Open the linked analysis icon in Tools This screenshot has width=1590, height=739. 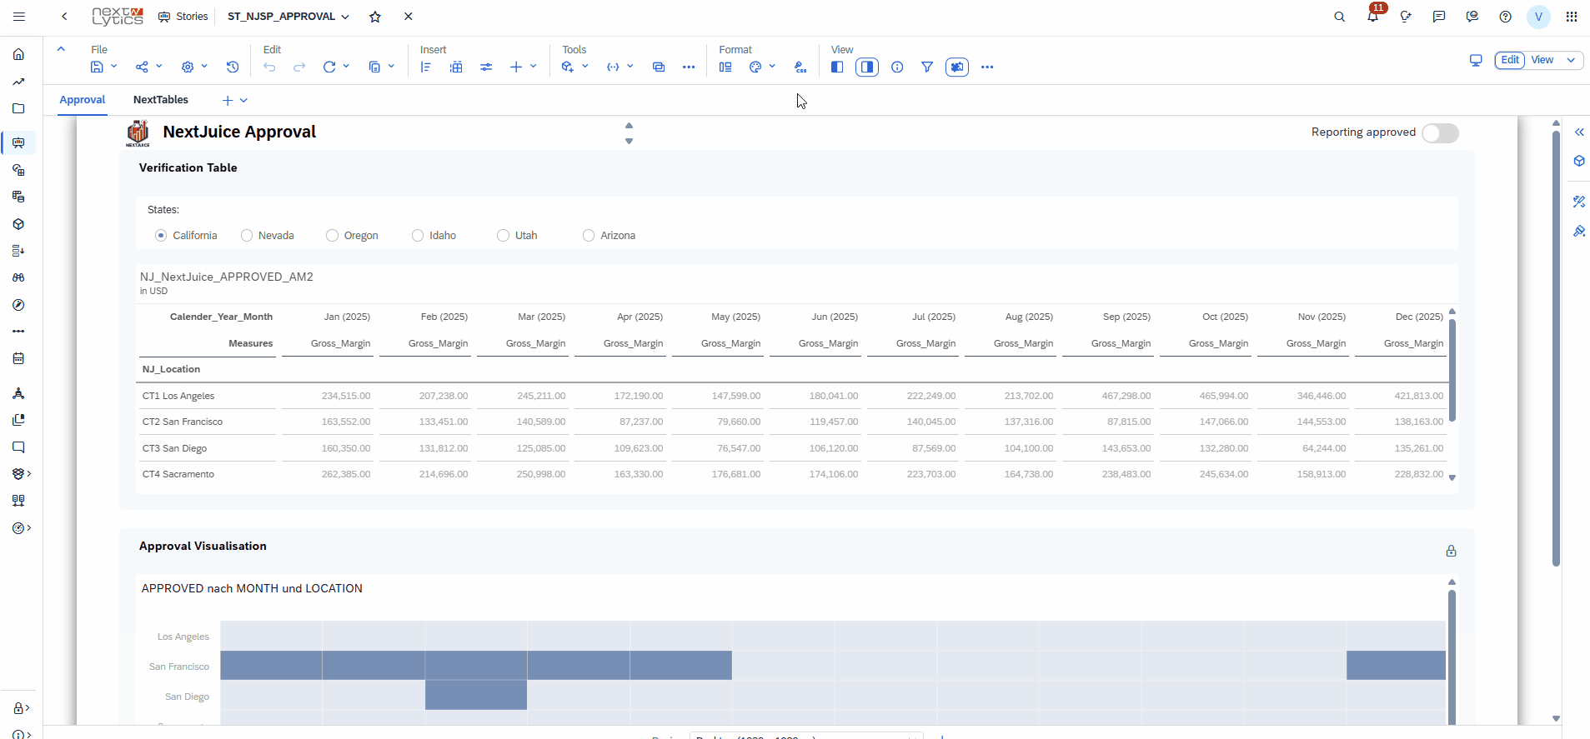point(659,67)
